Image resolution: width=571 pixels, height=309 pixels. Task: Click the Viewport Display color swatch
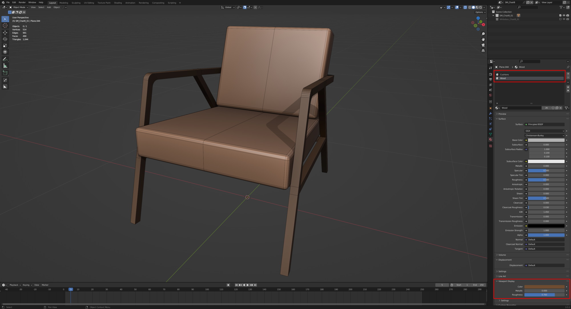544,287
